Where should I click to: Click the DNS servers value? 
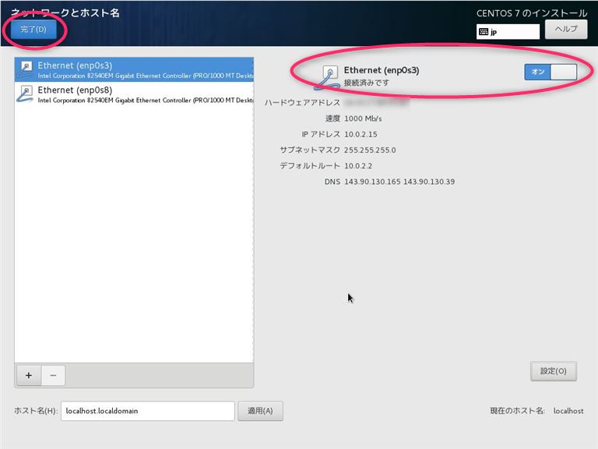pyautogui.click(x=399, y=182)
